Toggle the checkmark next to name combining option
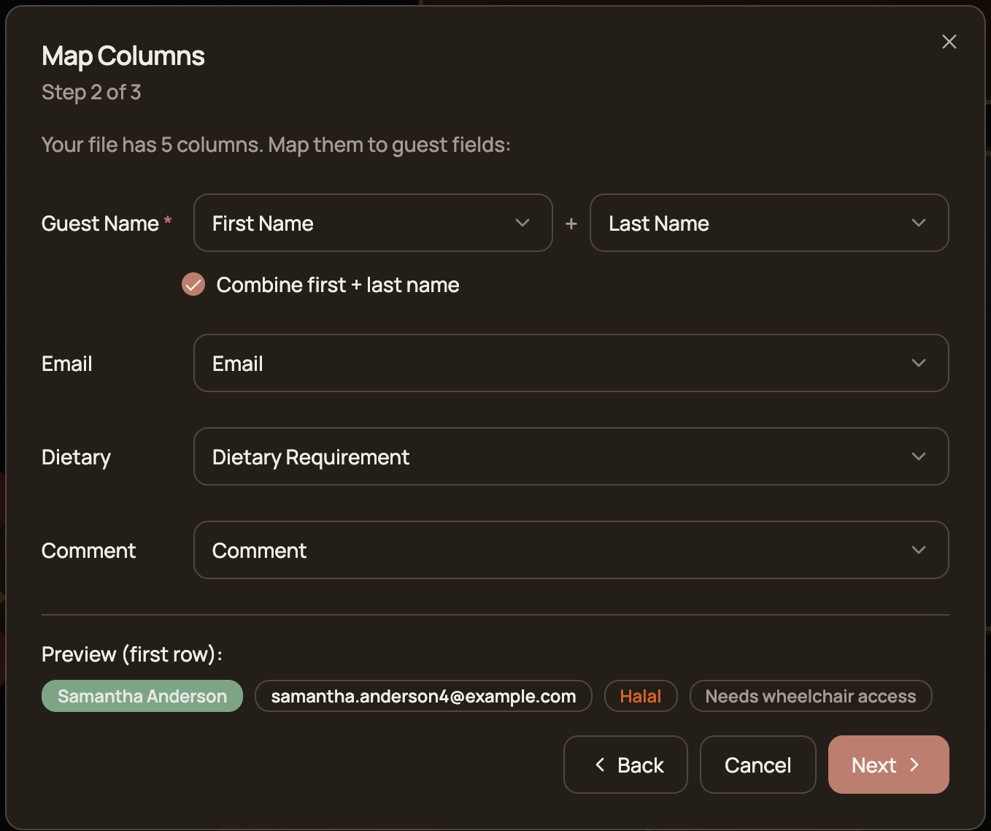Screen dimensions: 991x831 point(193,284)
